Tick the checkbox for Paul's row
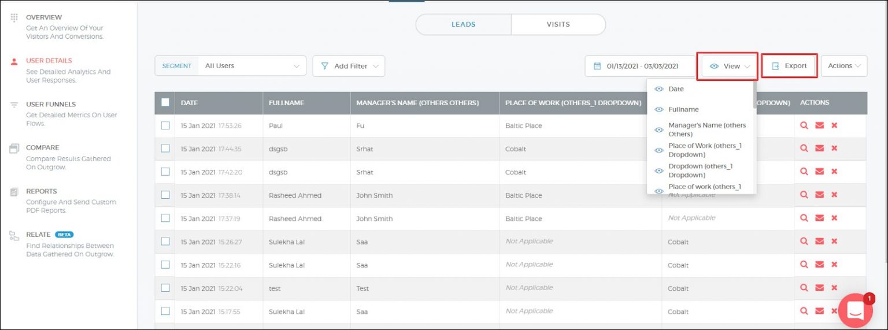888x330 pixels. click(x=165, y=125)
